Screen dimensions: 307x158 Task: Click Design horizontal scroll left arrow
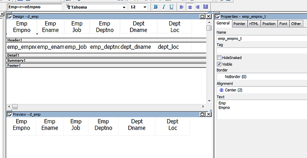pyautogui.click(x=9, y=107)
